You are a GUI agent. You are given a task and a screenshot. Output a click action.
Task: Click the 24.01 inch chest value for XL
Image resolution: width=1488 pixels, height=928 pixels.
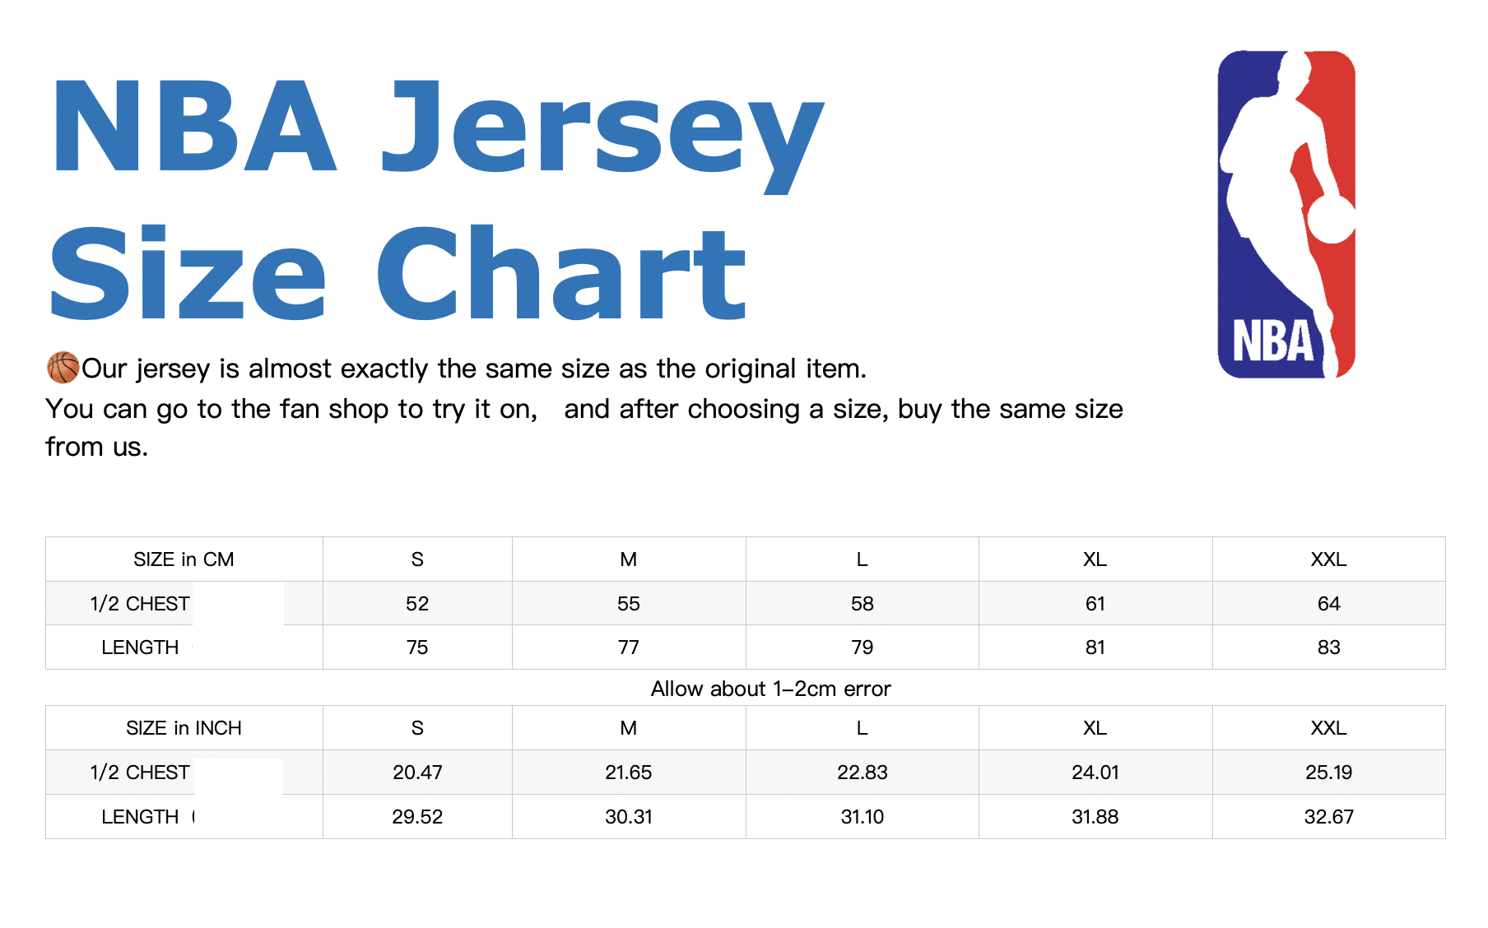[x=1095, y=773]
